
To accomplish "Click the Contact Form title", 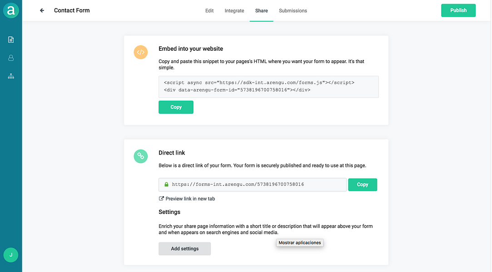I will tap(72, 10).
